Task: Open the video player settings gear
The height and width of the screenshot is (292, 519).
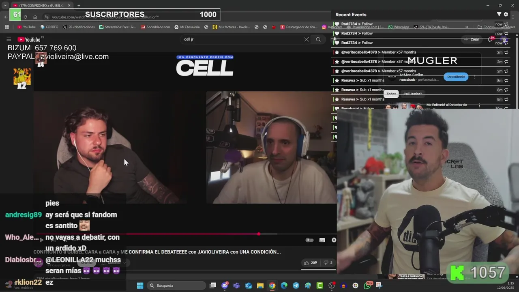Action: point(334,240)
